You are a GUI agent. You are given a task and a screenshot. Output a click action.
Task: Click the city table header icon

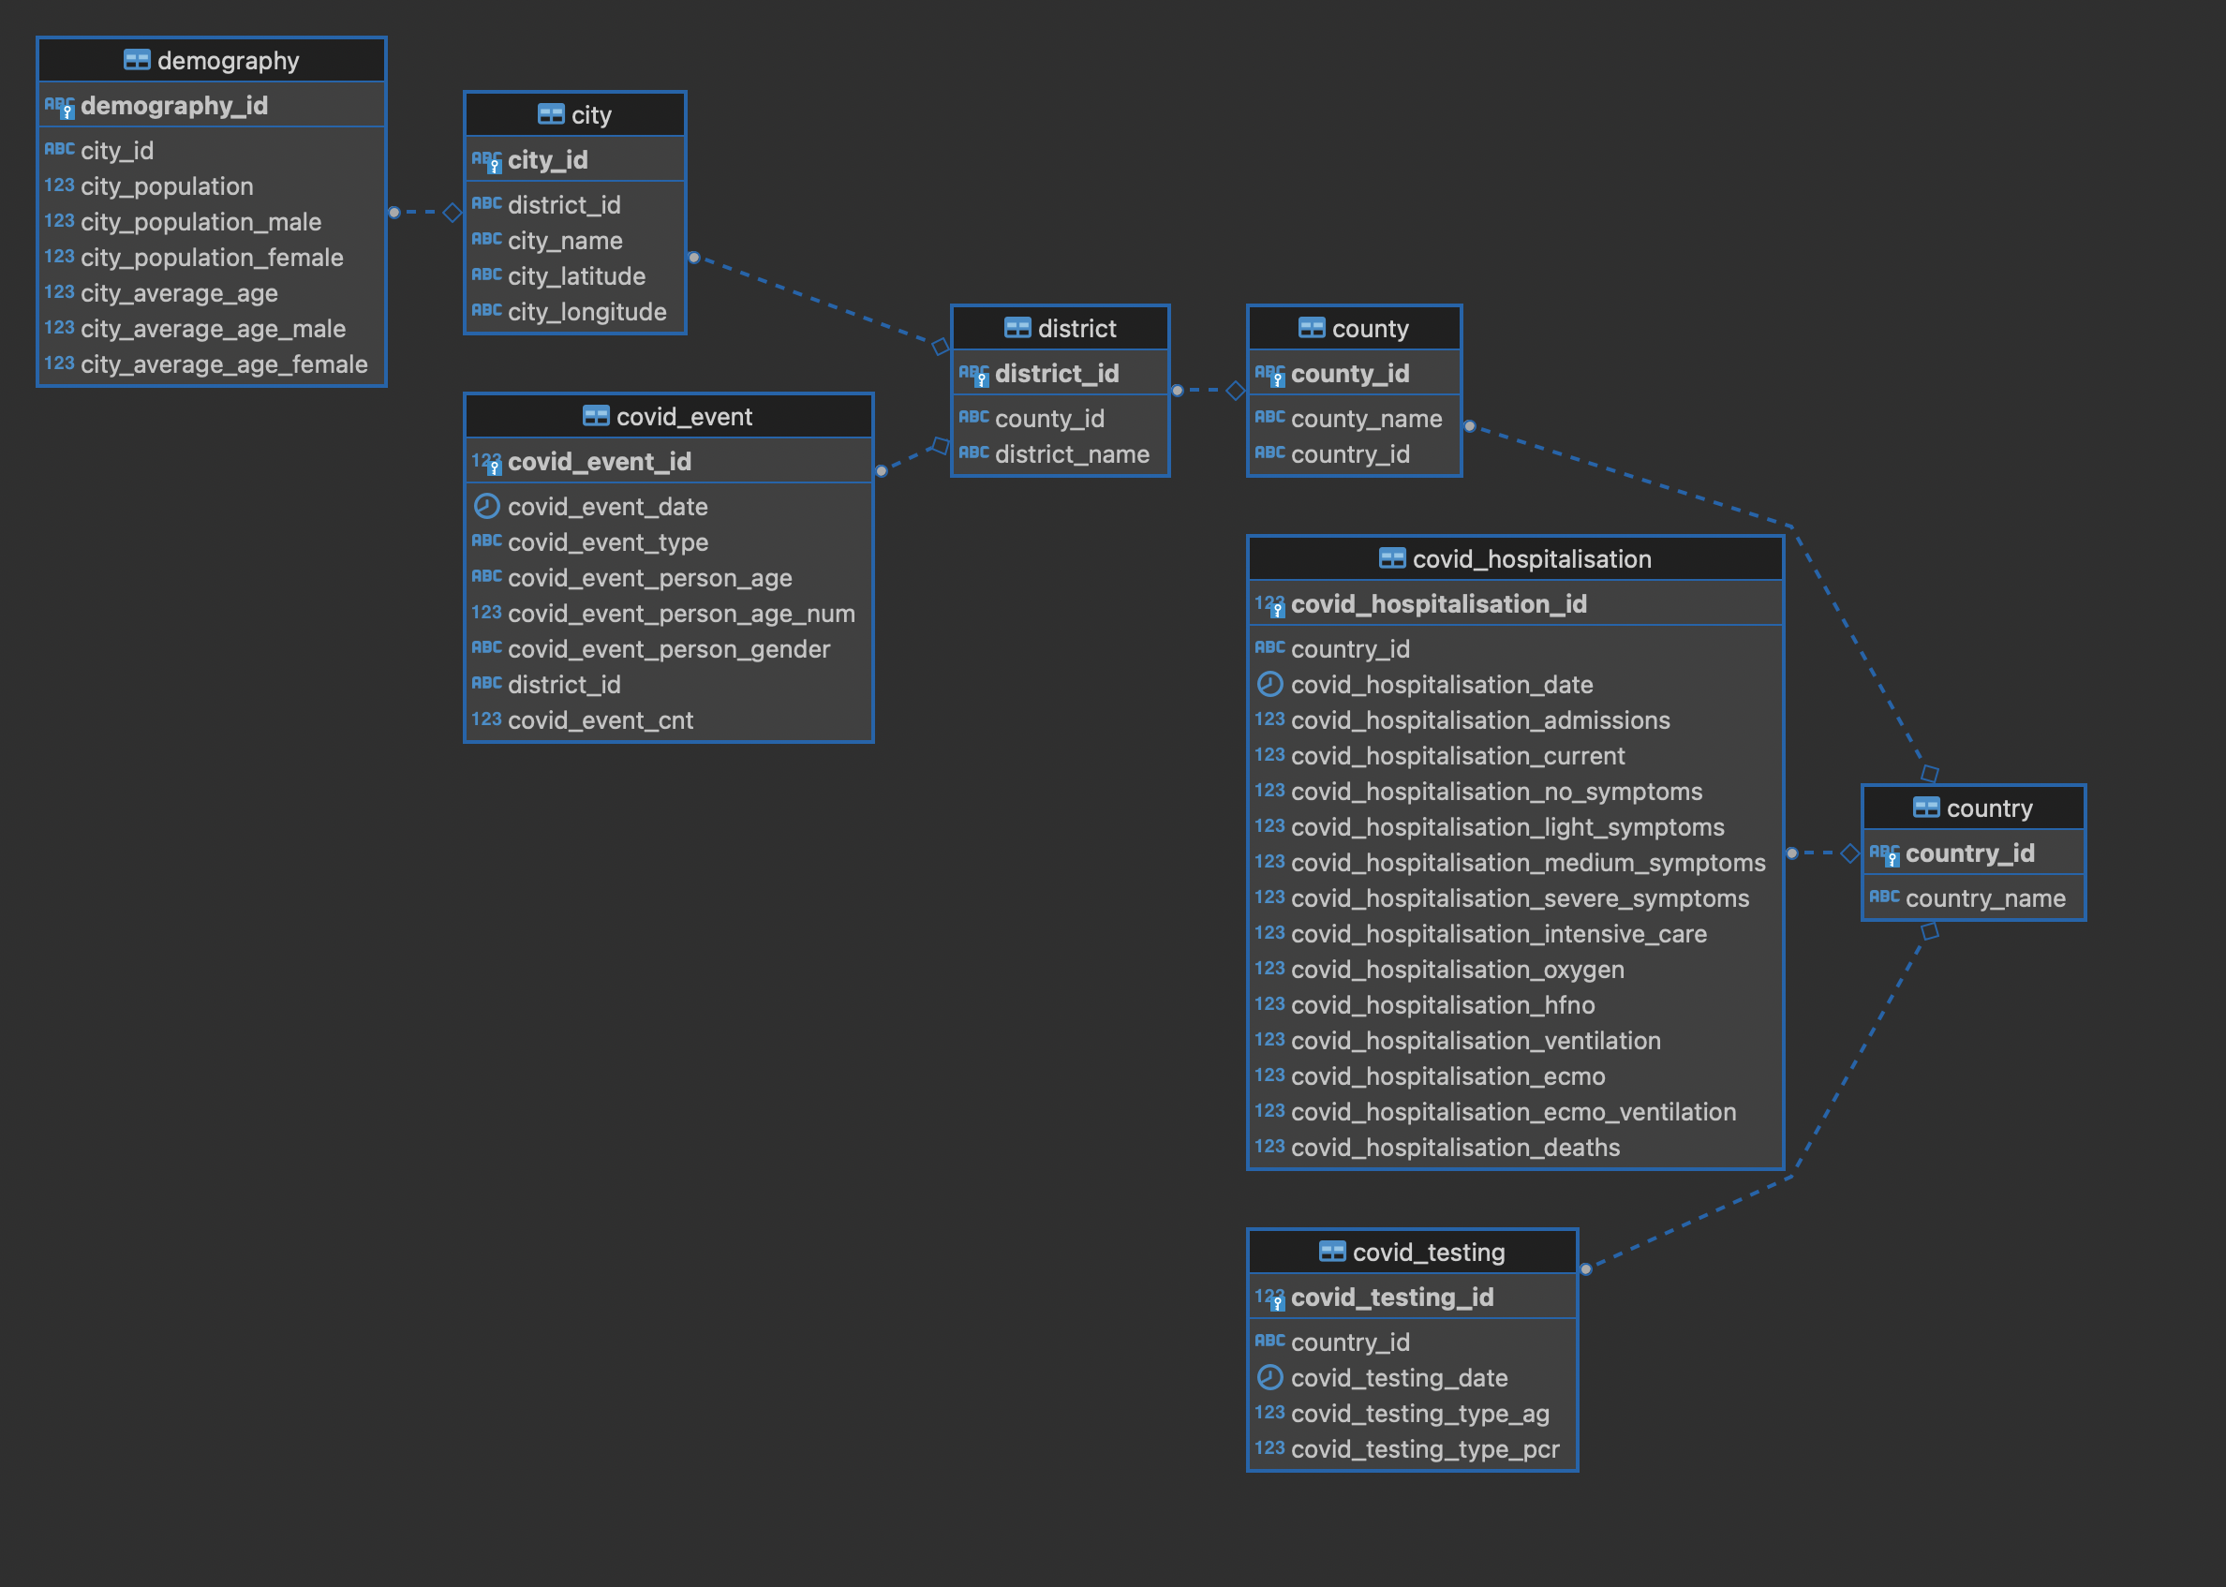tap(550, 114)
